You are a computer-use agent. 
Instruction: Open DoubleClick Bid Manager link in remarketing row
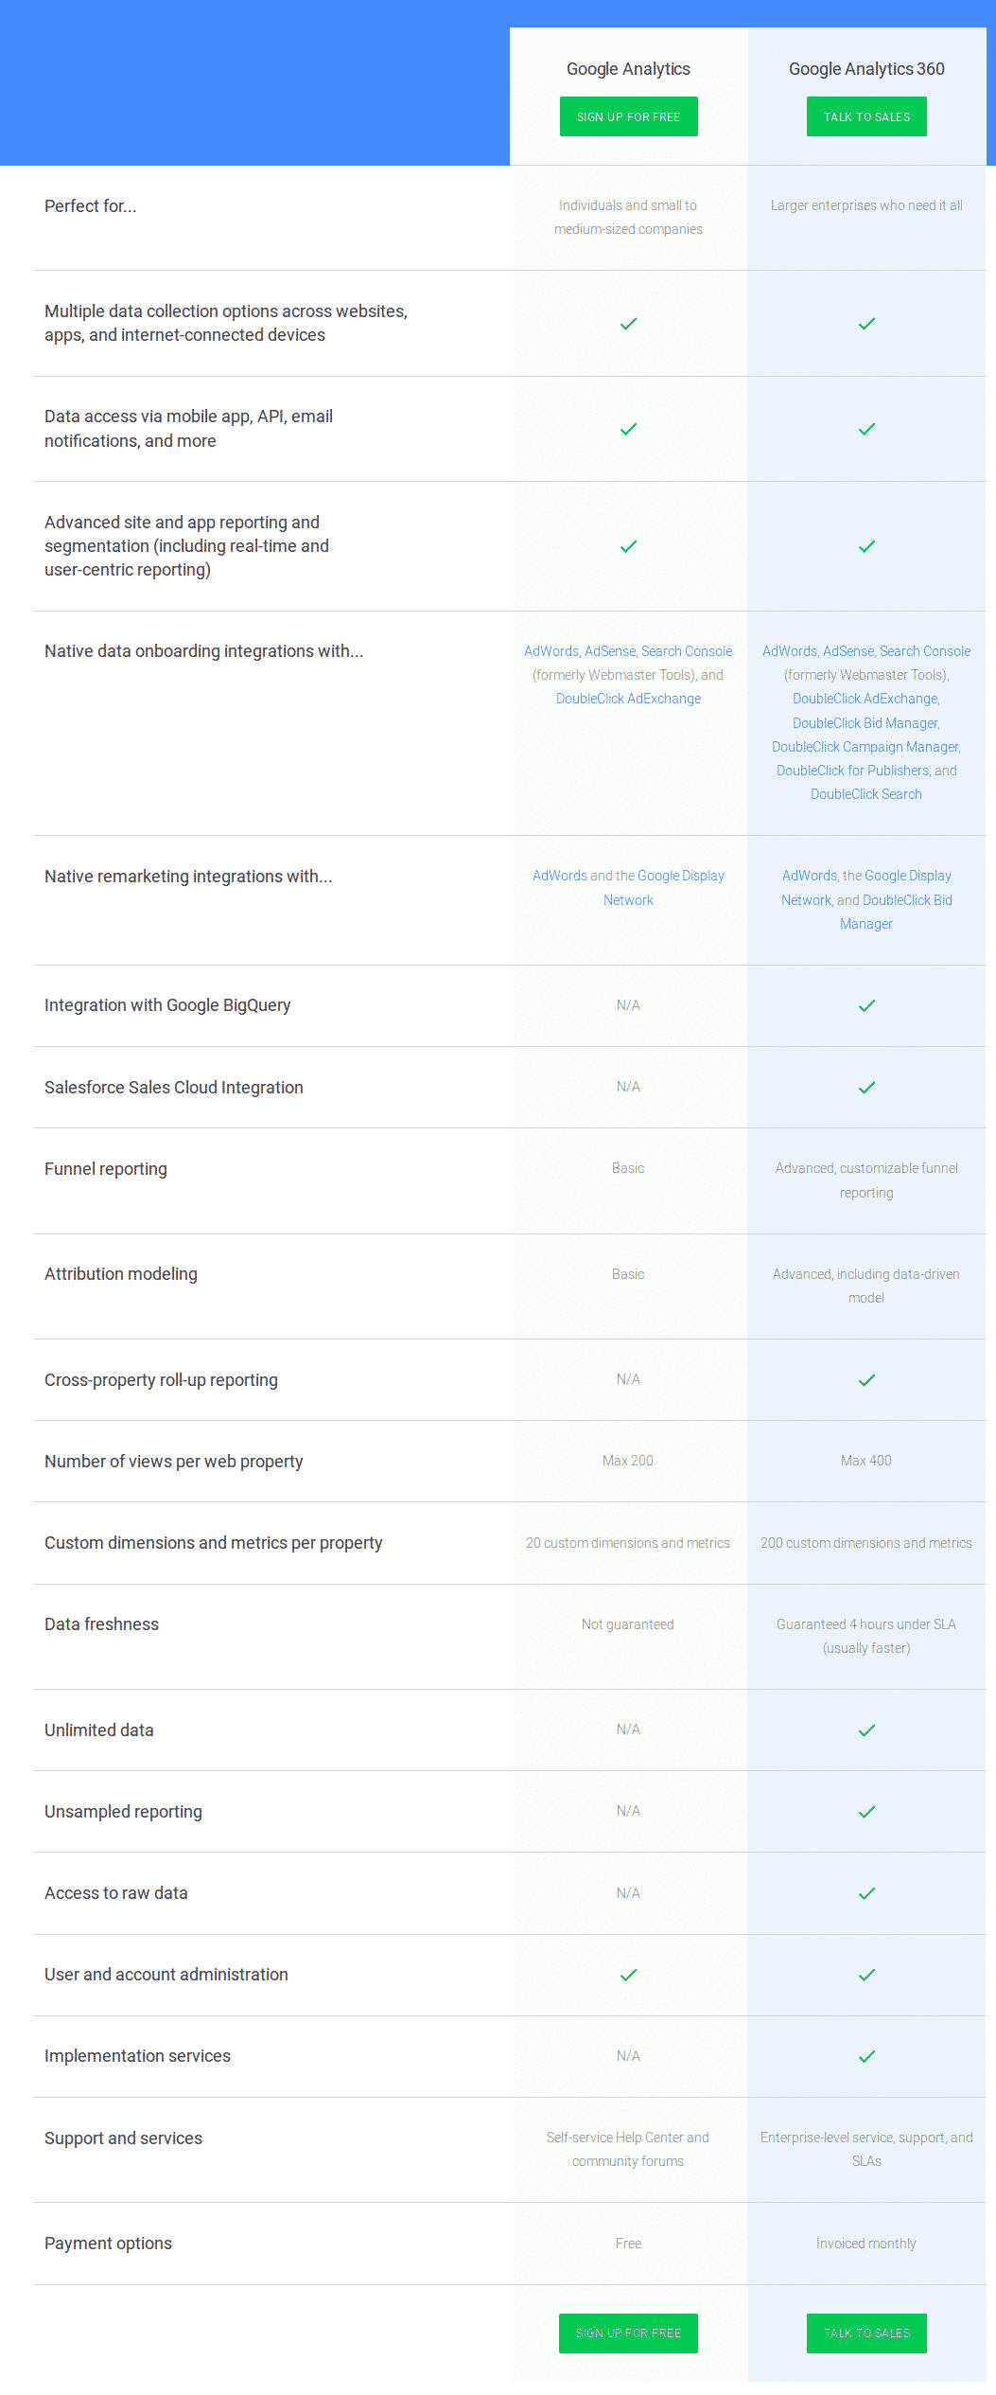(x=906, y=900)
